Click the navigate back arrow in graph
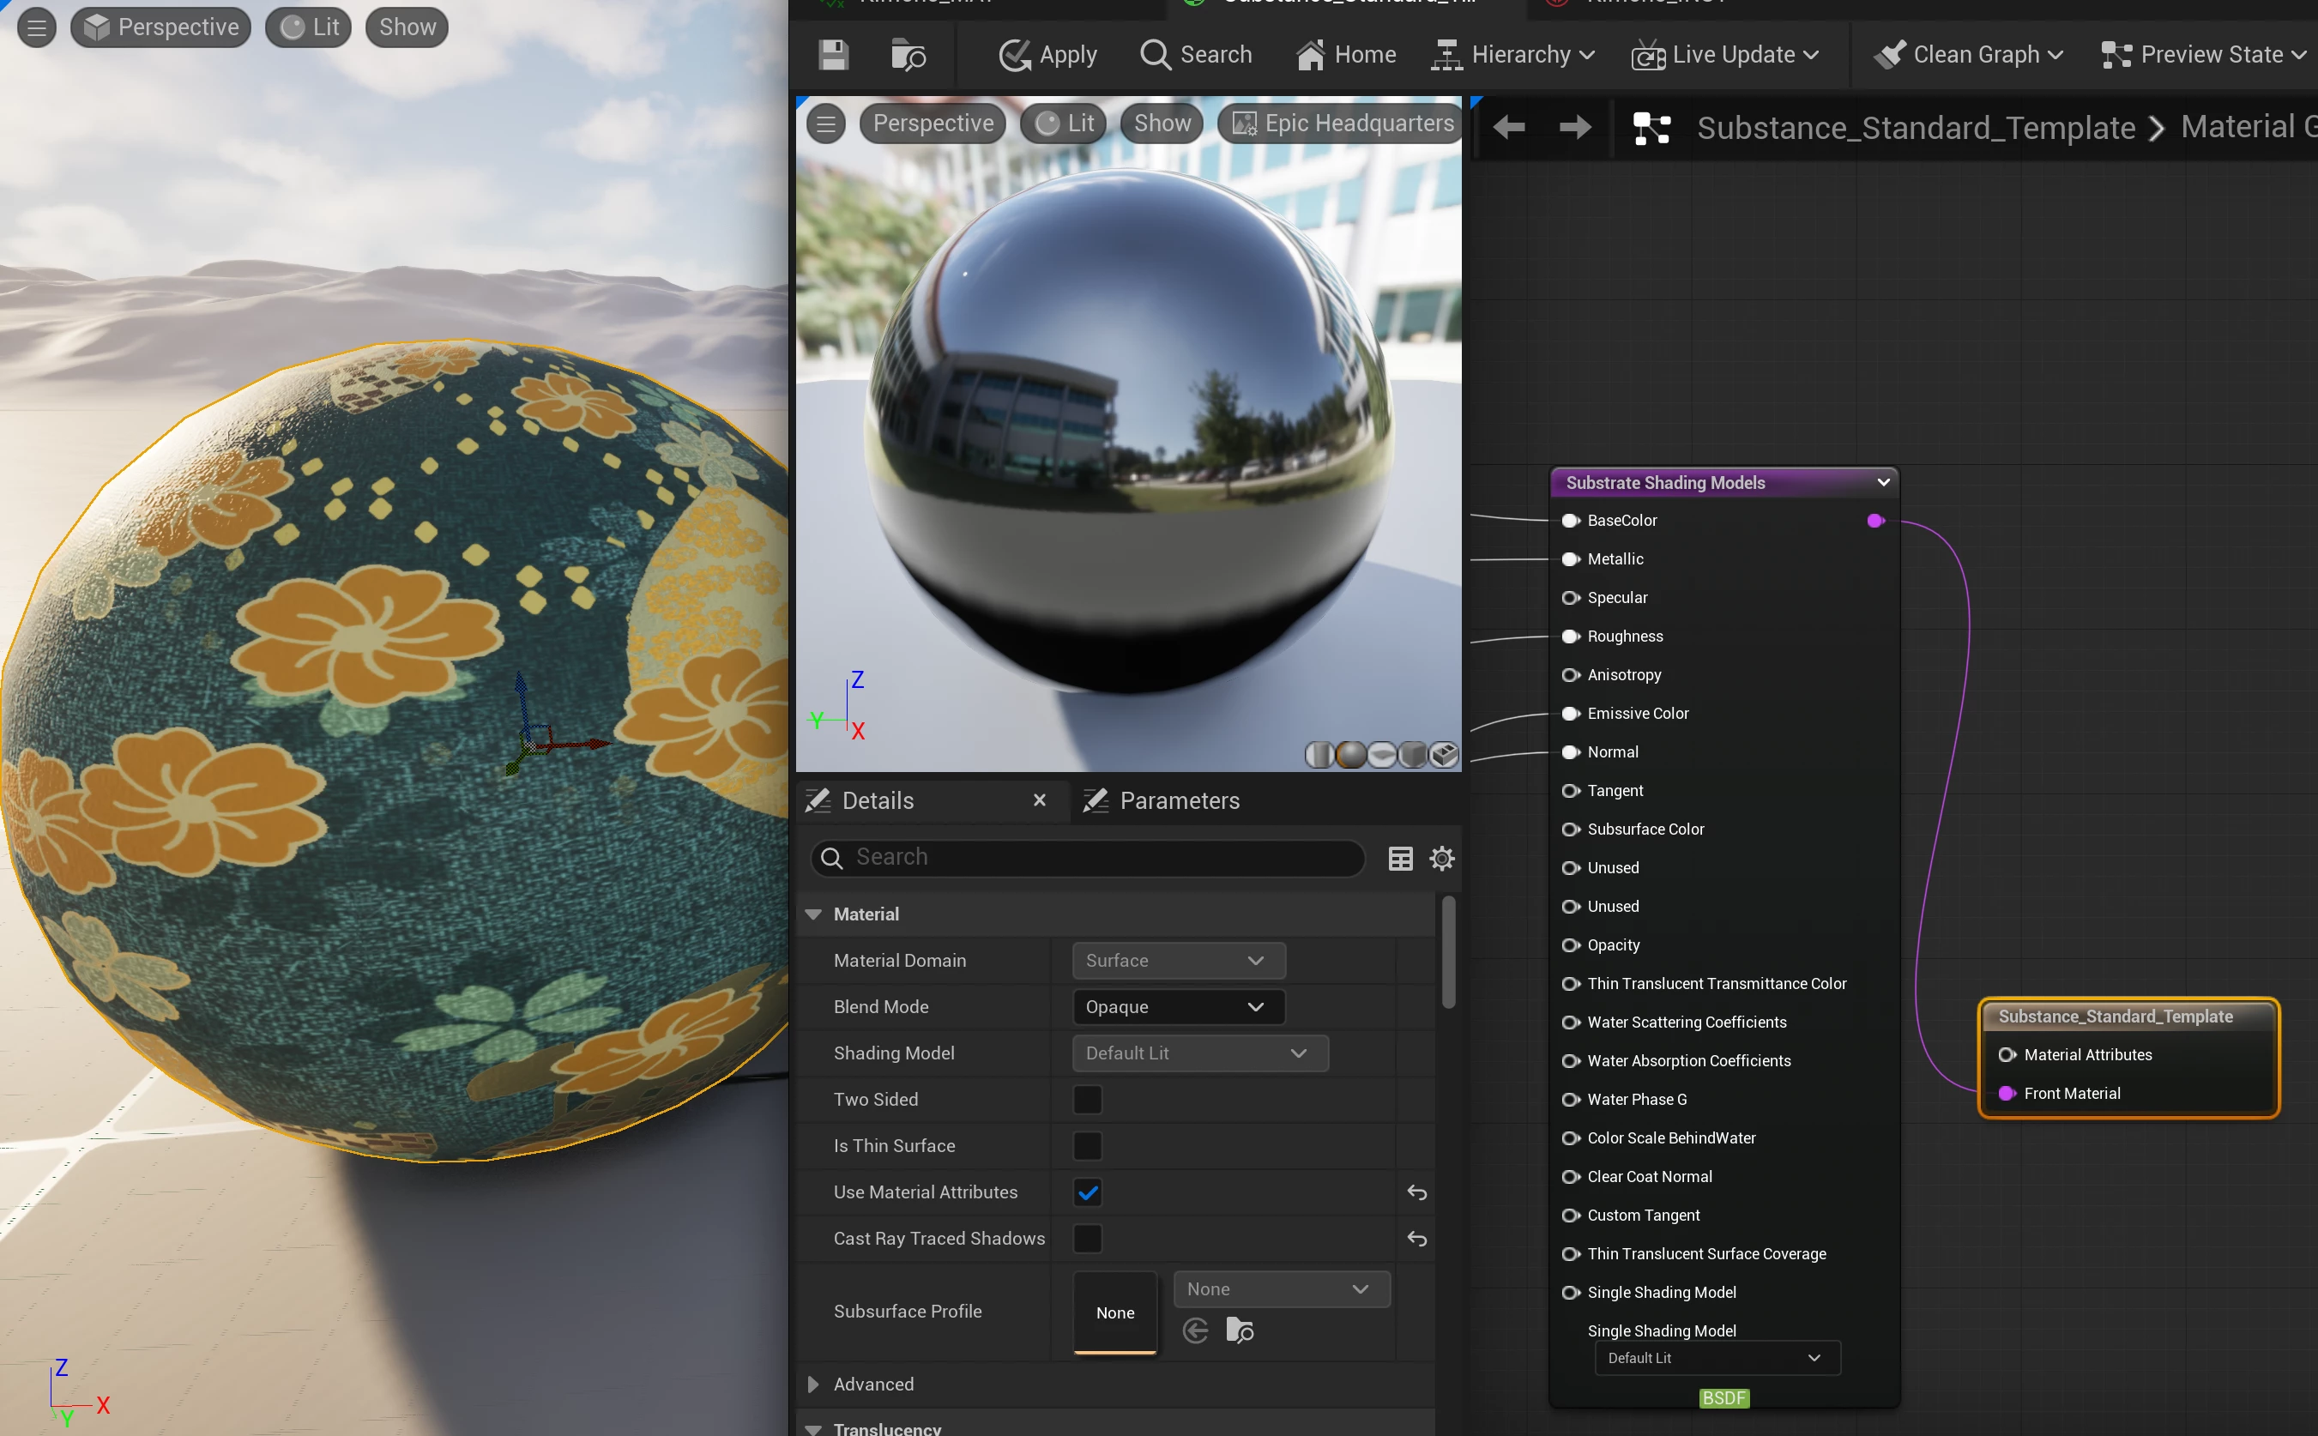This screenshot has width=2318, height=1436. click(1508, 126)
